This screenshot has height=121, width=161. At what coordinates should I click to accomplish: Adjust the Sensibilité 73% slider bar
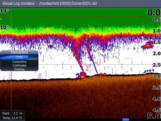pos(19,58)
